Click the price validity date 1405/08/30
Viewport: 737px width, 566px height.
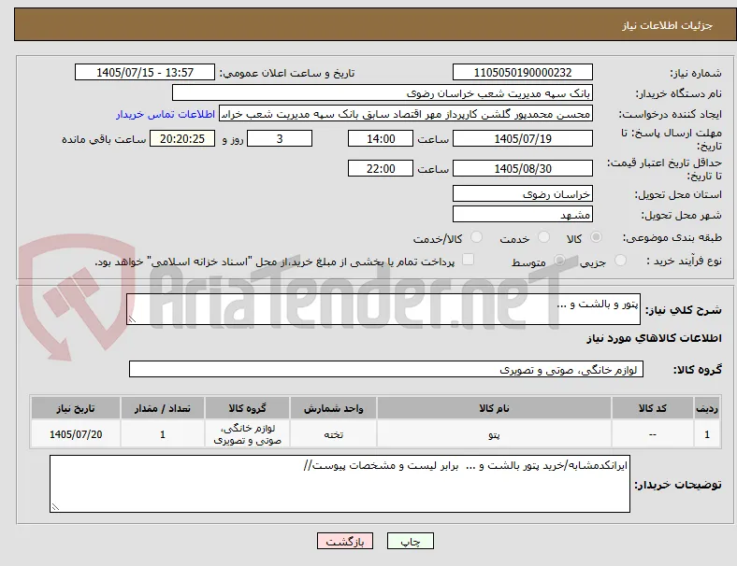pyautogui.click(x=522, y=168)
